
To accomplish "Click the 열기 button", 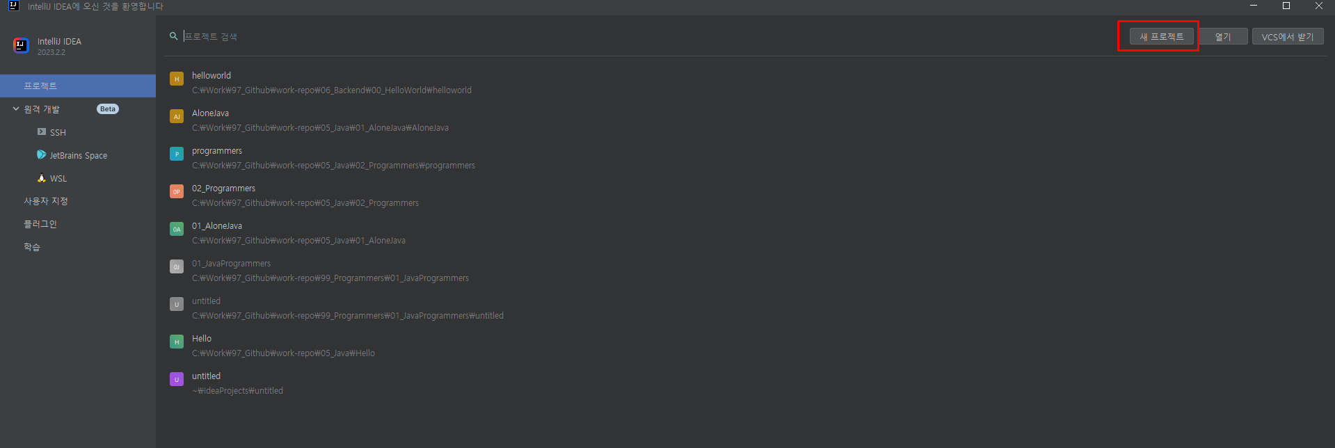I will (1223, 36).
